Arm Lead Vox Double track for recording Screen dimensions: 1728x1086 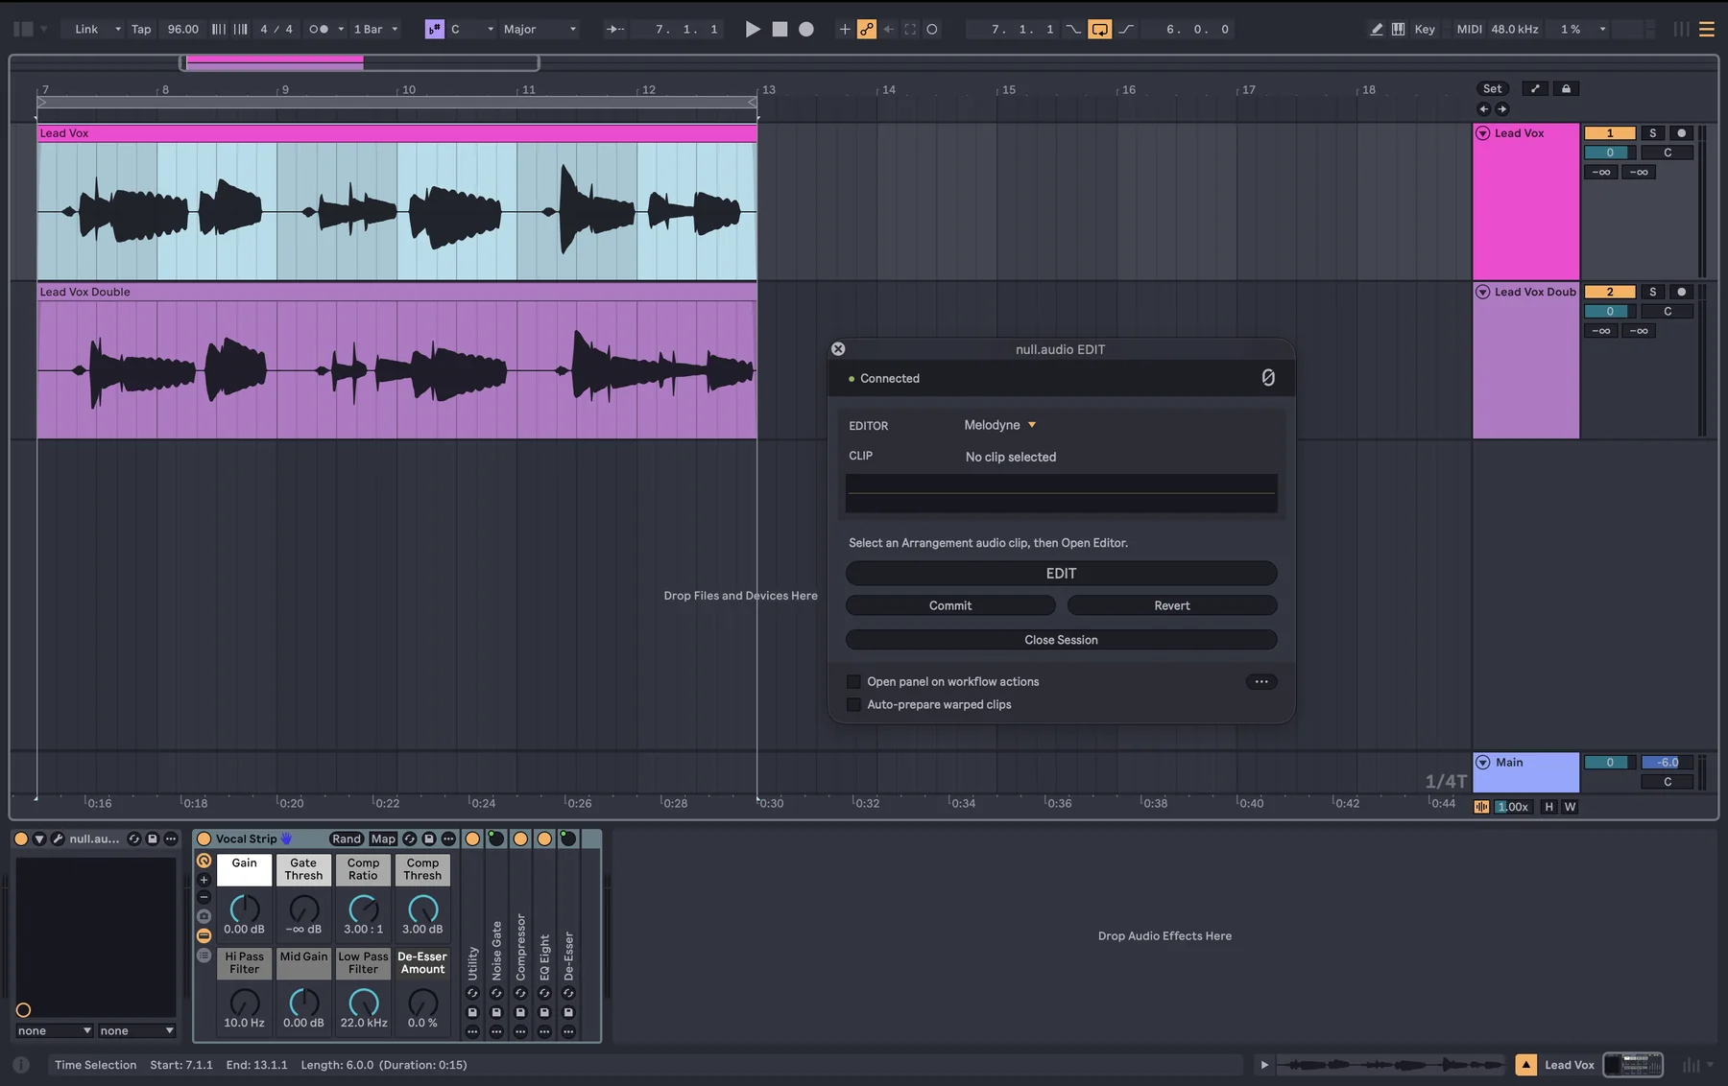[x=1681, y=292]
